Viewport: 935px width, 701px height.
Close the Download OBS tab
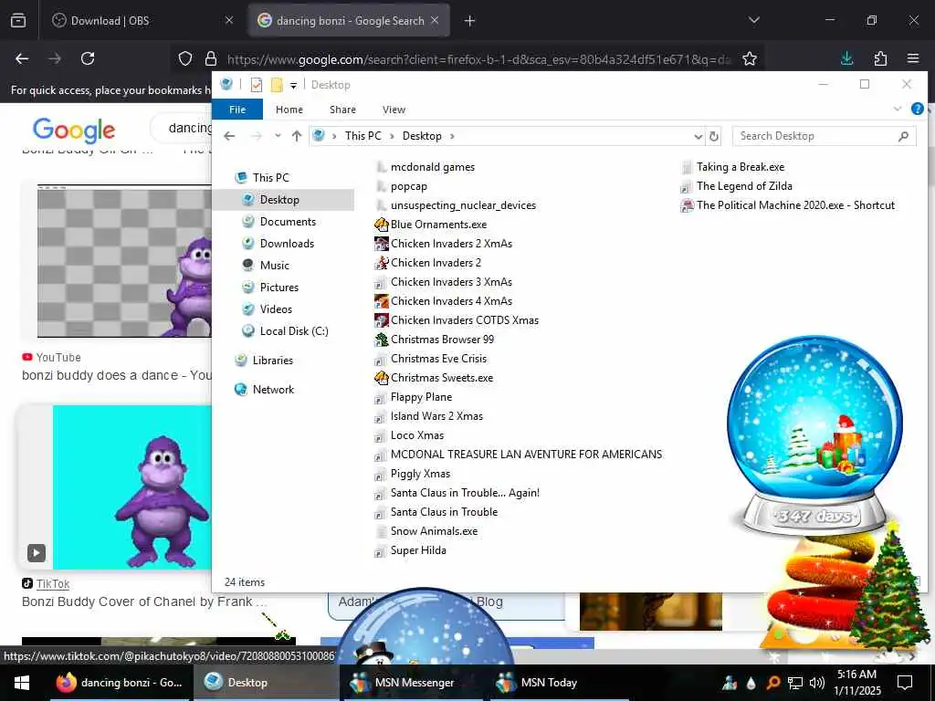coord(229,20)
